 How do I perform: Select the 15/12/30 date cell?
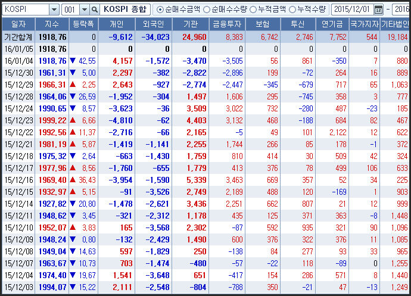pos(18,73)
